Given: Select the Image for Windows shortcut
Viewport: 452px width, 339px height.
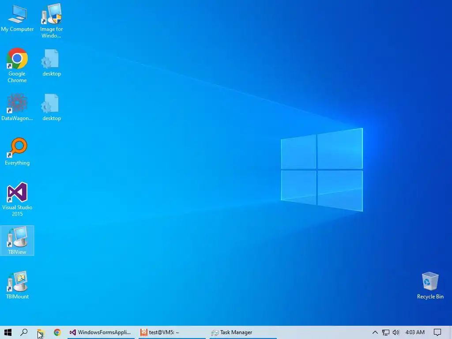Looking at the screenshot, I should (x=51, y=21).
